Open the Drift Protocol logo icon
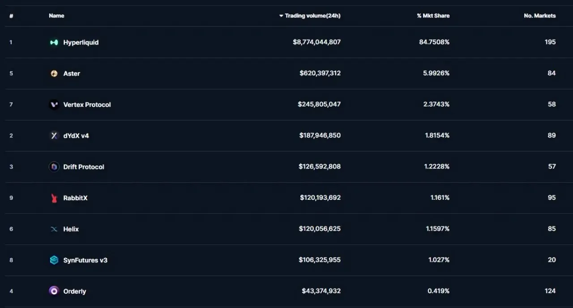The height and width of the screenshot is (308, 573). point(54,167)
